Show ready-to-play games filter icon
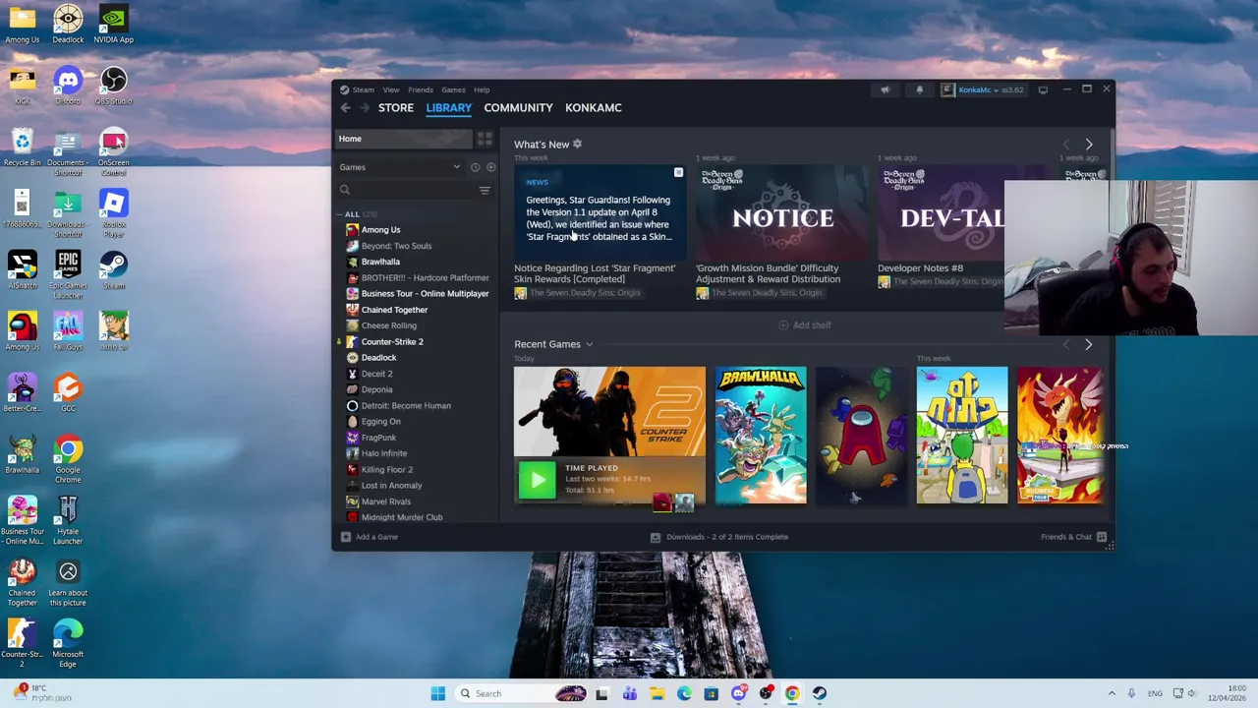The width and height of the screenshot is (1258, 708). pos(490,167)
